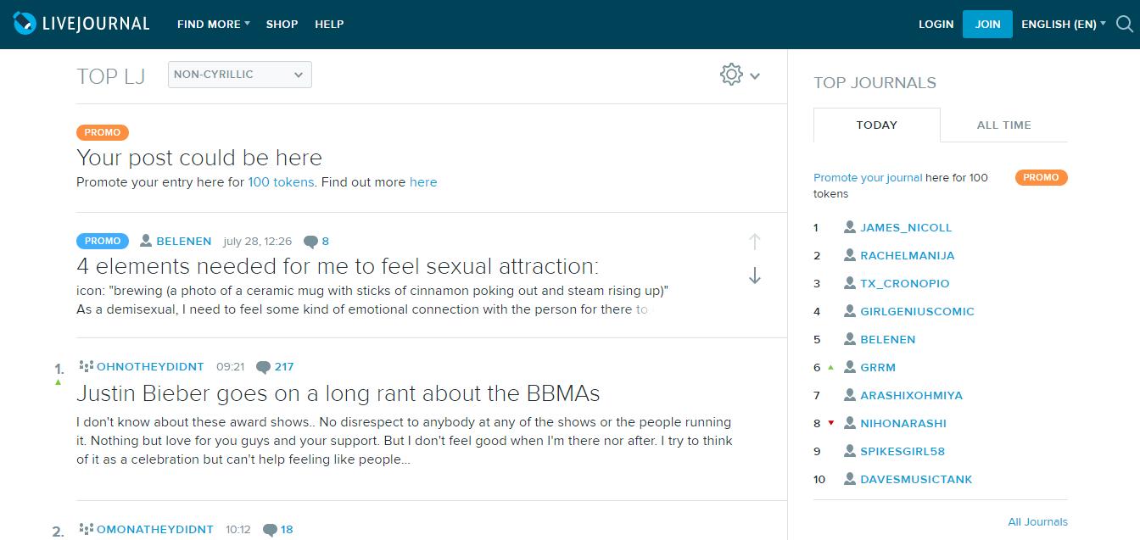Screen dimensions: 1140x540
Task: Click the user icon next to GIRLGENIUSCOMIC
Action: point(850,311)
